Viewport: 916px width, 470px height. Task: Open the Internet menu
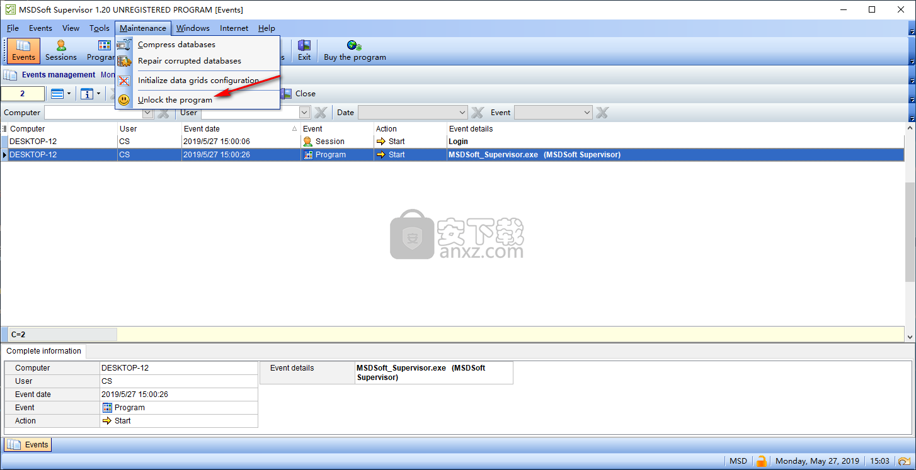pyautogui.click(x=234, y=28)
